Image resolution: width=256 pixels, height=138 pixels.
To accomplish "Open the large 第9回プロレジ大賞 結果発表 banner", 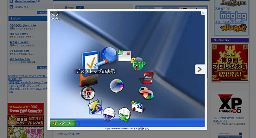I will point(230,63).
